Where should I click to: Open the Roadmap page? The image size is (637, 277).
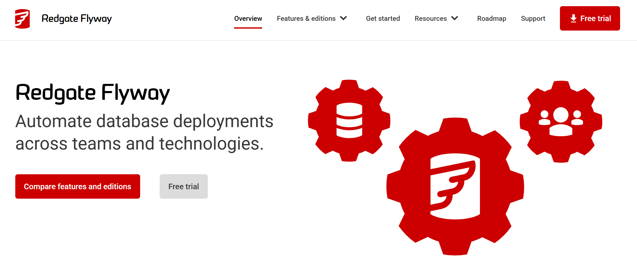point(492,19)
